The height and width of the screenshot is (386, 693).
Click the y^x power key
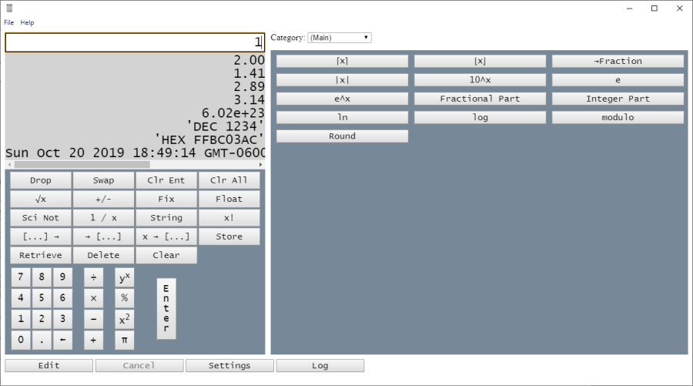coord(125,277)
